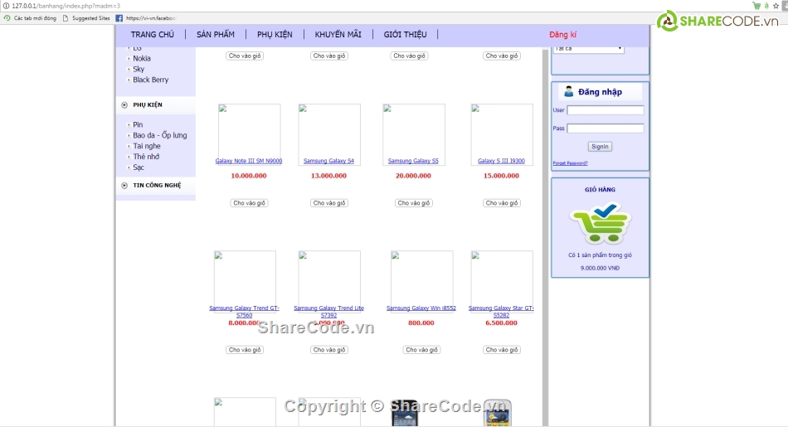Select Black Berry in the brand sidebar
788x427 pixels.
click(x=151, y=80)
